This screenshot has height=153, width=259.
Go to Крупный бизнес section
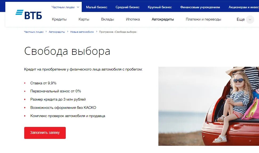[x=160, y=7]
